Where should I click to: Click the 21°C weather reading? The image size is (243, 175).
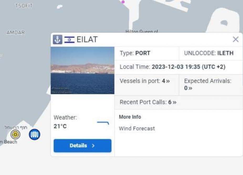click(x=60, y=126)
